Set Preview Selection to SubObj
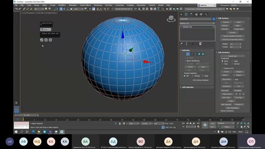The width and height of the screenshot is (265, 149). 193,76
